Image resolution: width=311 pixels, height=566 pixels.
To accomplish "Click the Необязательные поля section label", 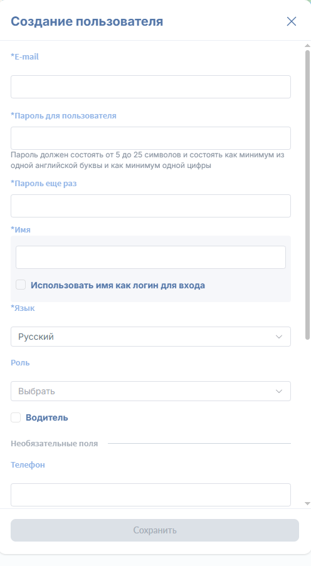I will 54,443.
